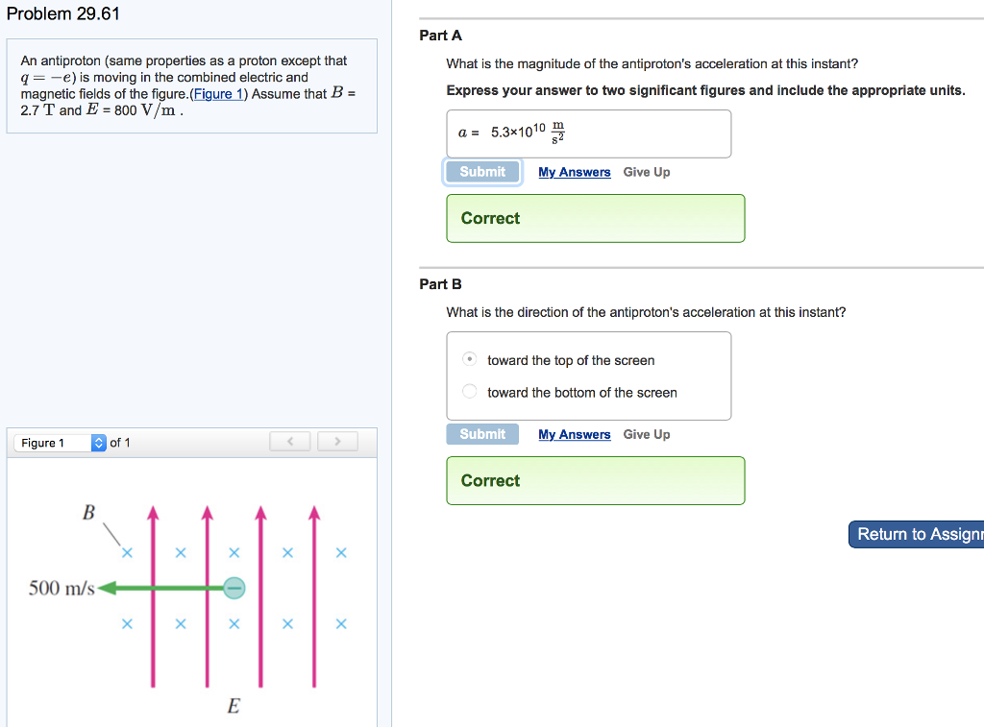Click the 500 m/s velocity label
Screen dimensions: 984x727
pyautogui.click(x=61, y=588)
